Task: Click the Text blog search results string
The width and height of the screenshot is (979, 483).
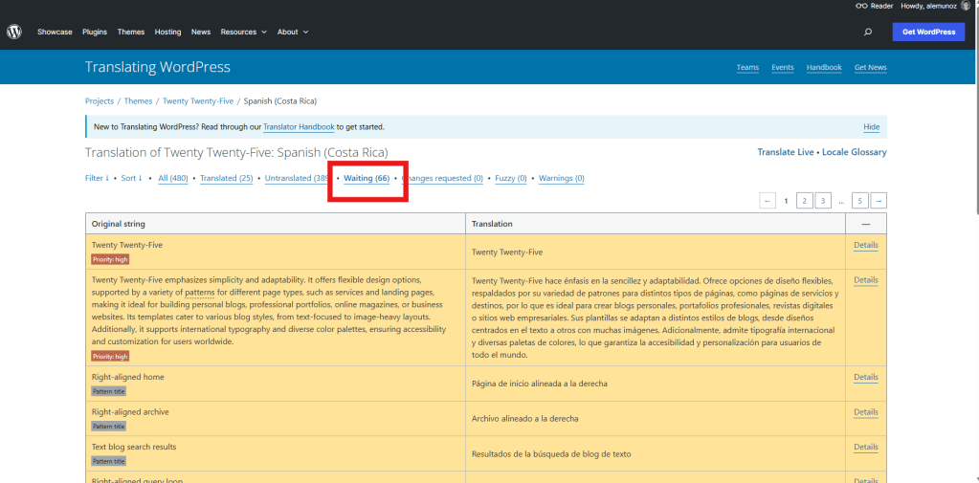Action: coord(134,447)
